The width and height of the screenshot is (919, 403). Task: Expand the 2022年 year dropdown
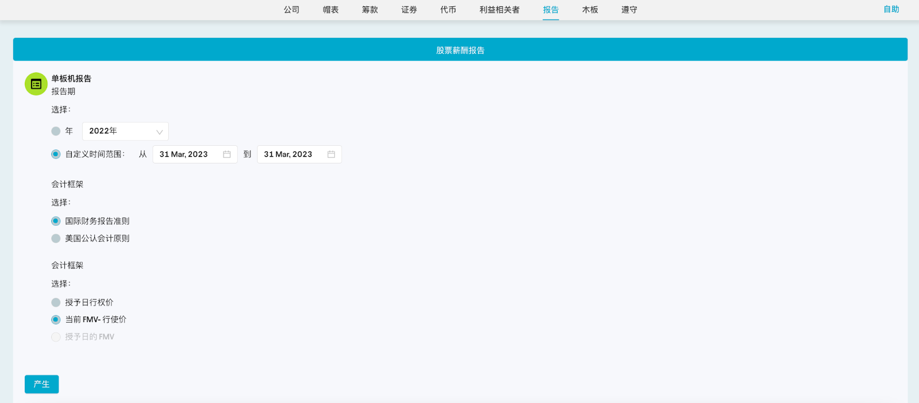pos(125,131)
